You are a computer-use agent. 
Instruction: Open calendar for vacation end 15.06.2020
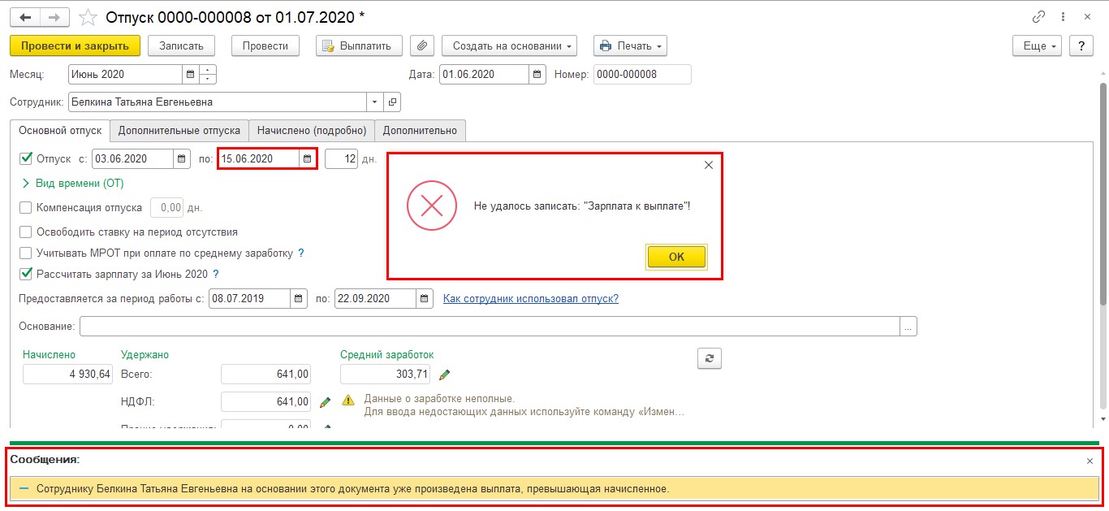tap(308, 159)
